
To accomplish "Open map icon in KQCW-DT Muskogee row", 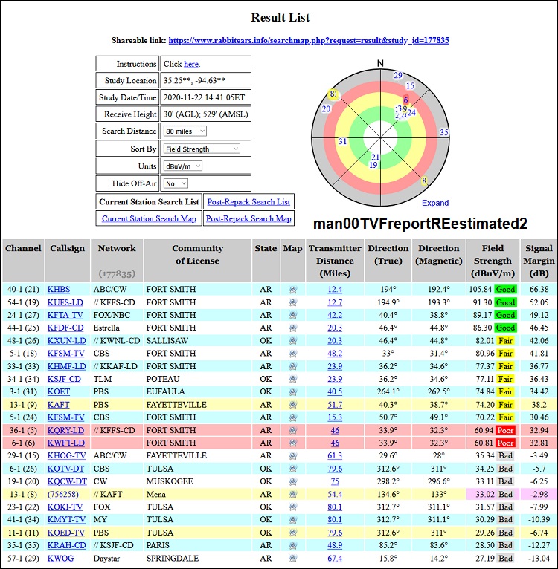I will point(292,481).
